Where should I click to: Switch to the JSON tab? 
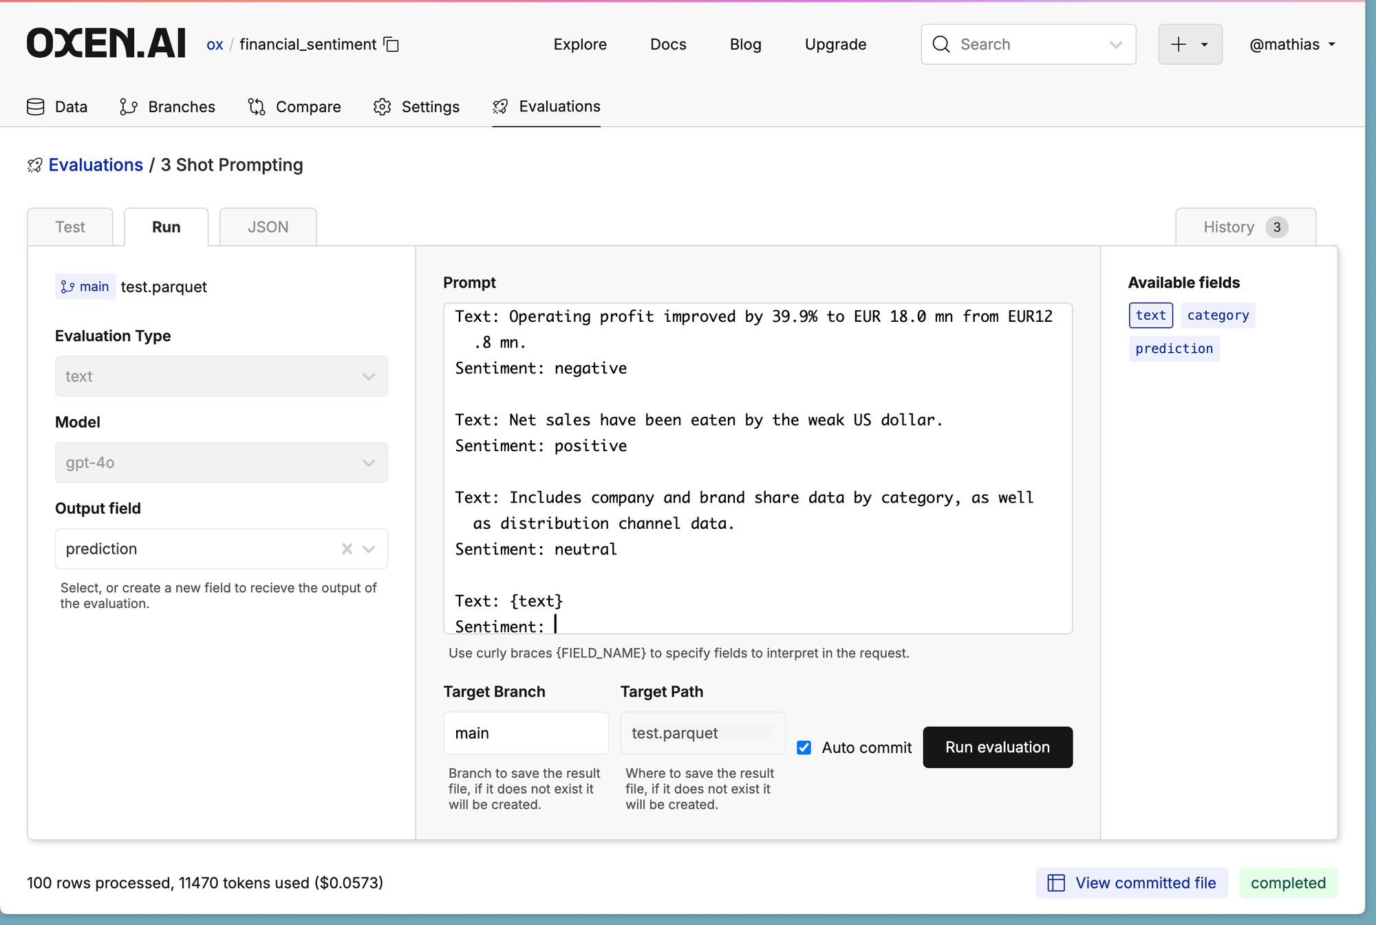[x=268, y=227]
